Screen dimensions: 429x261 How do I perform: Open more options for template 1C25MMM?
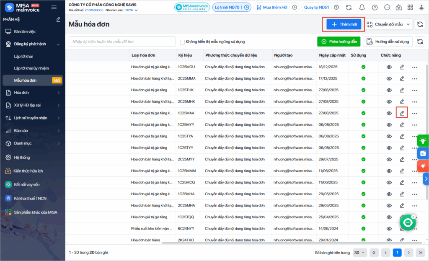414,171
